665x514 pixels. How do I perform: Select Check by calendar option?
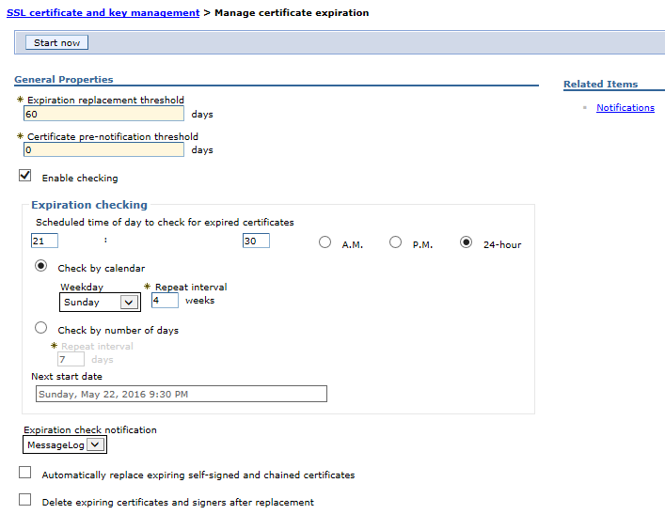40,266
